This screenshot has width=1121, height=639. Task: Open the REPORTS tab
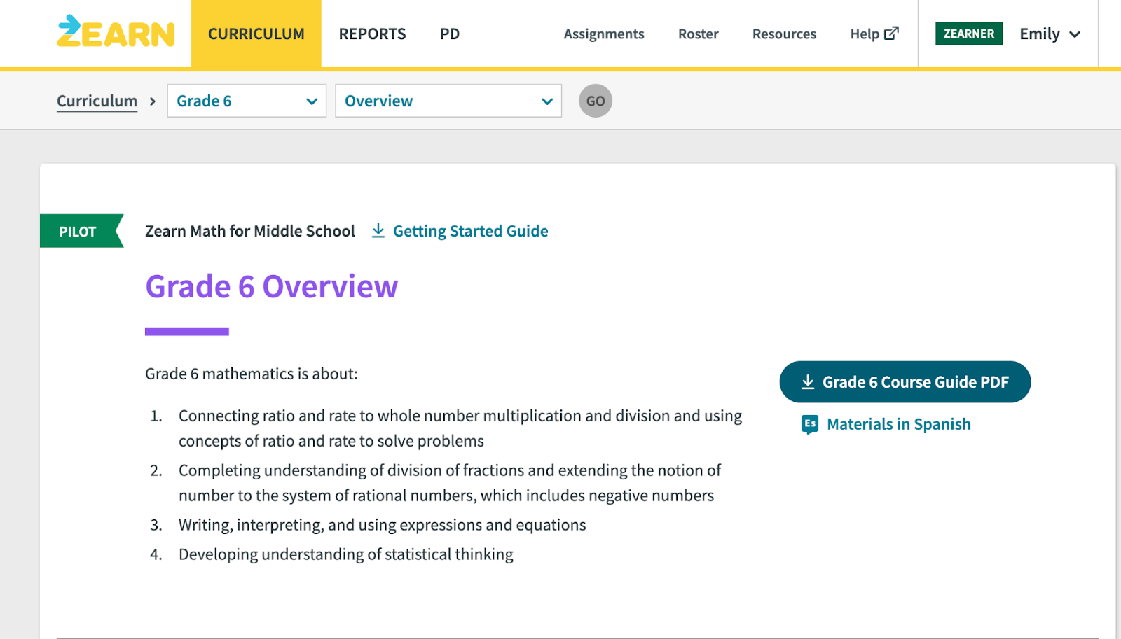372,34
